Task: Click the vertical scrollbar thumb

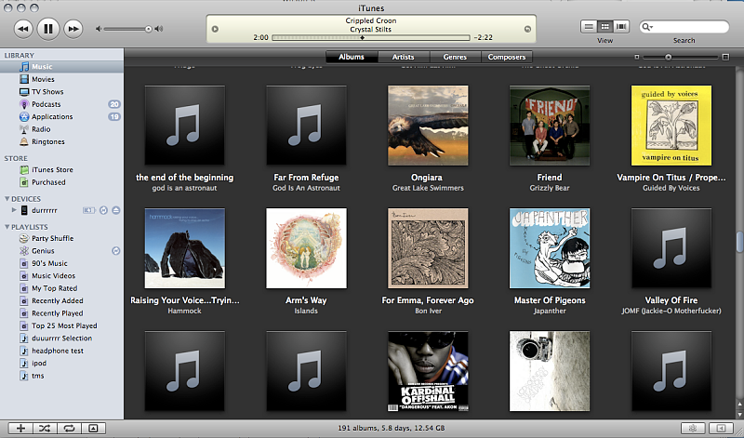Action: pyautogui.click(x=739, y=243)
